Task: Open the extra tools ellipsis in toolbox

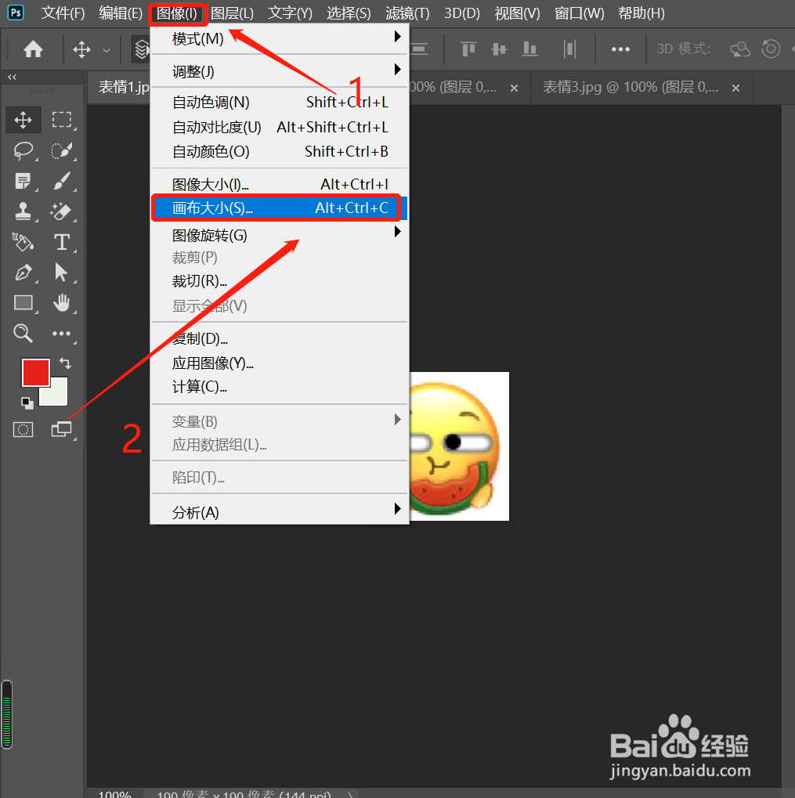Action: [x=62, y=334]
